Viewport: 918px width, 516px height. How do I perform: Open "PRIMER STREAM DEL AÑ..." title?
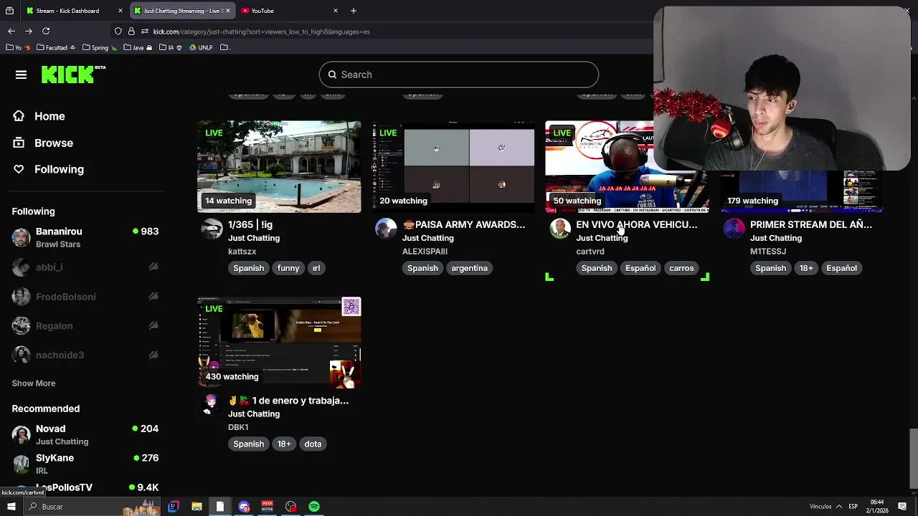810,224
